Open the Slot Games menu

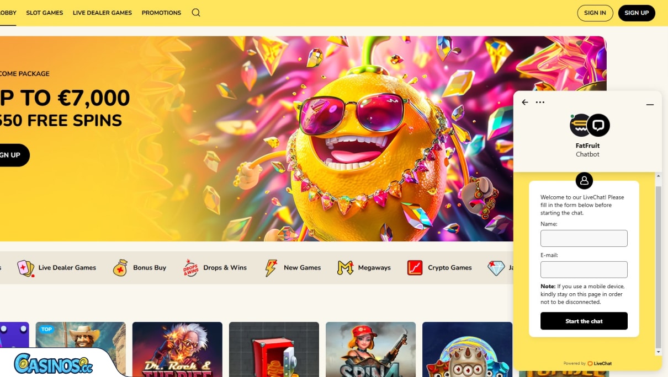click(x=45, y=13)
